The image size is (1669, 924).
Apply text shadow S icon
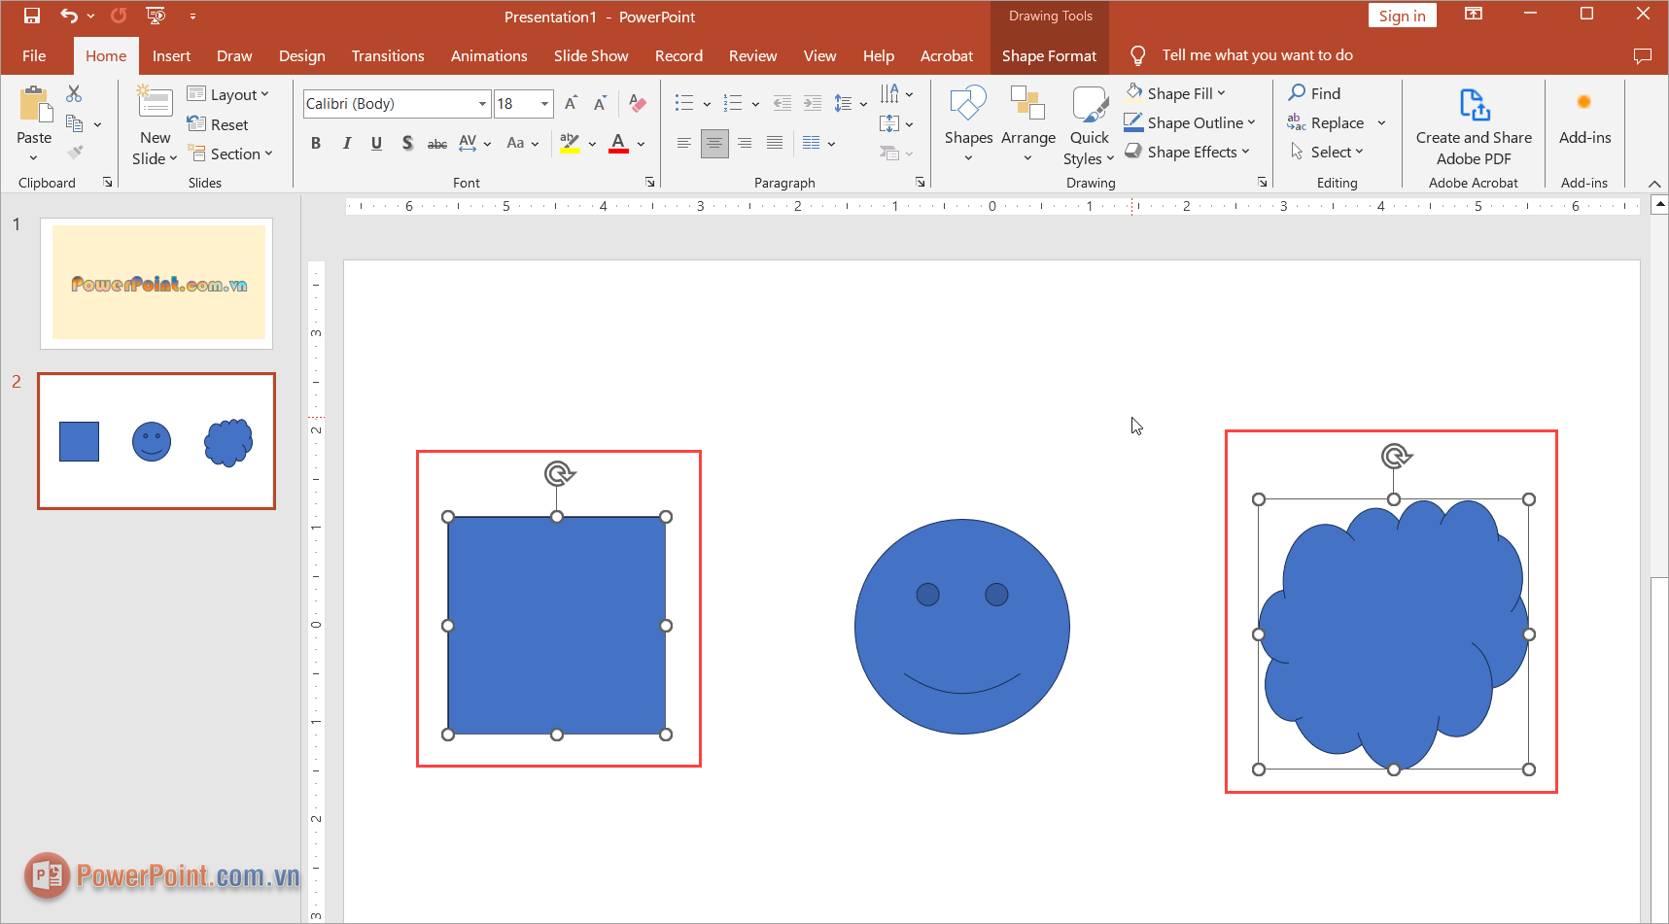[407, 144]
